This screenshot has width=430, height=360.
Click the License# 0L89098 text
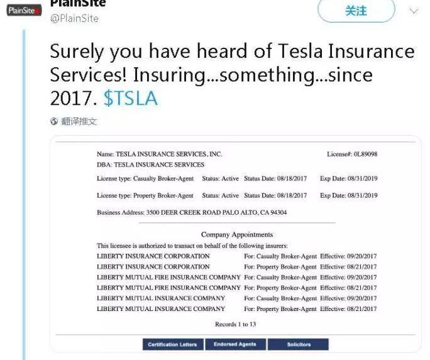352,154
